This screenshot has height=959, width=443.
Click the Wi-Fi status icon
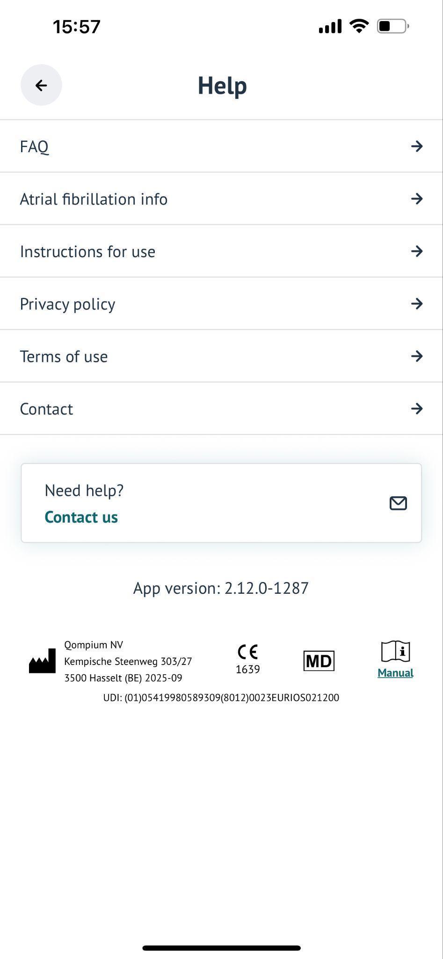point(359,26)
